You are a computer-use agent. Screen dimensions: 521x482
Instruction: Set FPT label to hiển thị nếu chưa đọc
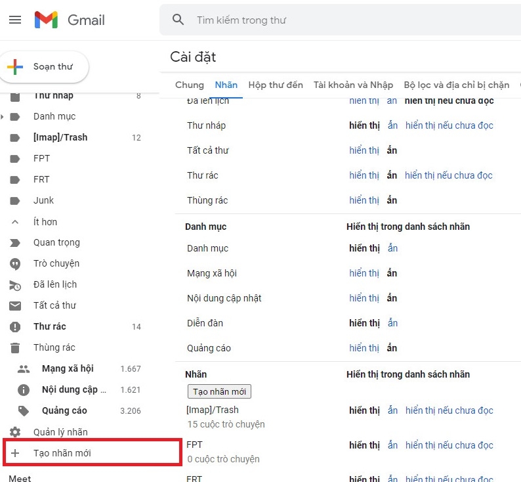[x=449, y=445]
